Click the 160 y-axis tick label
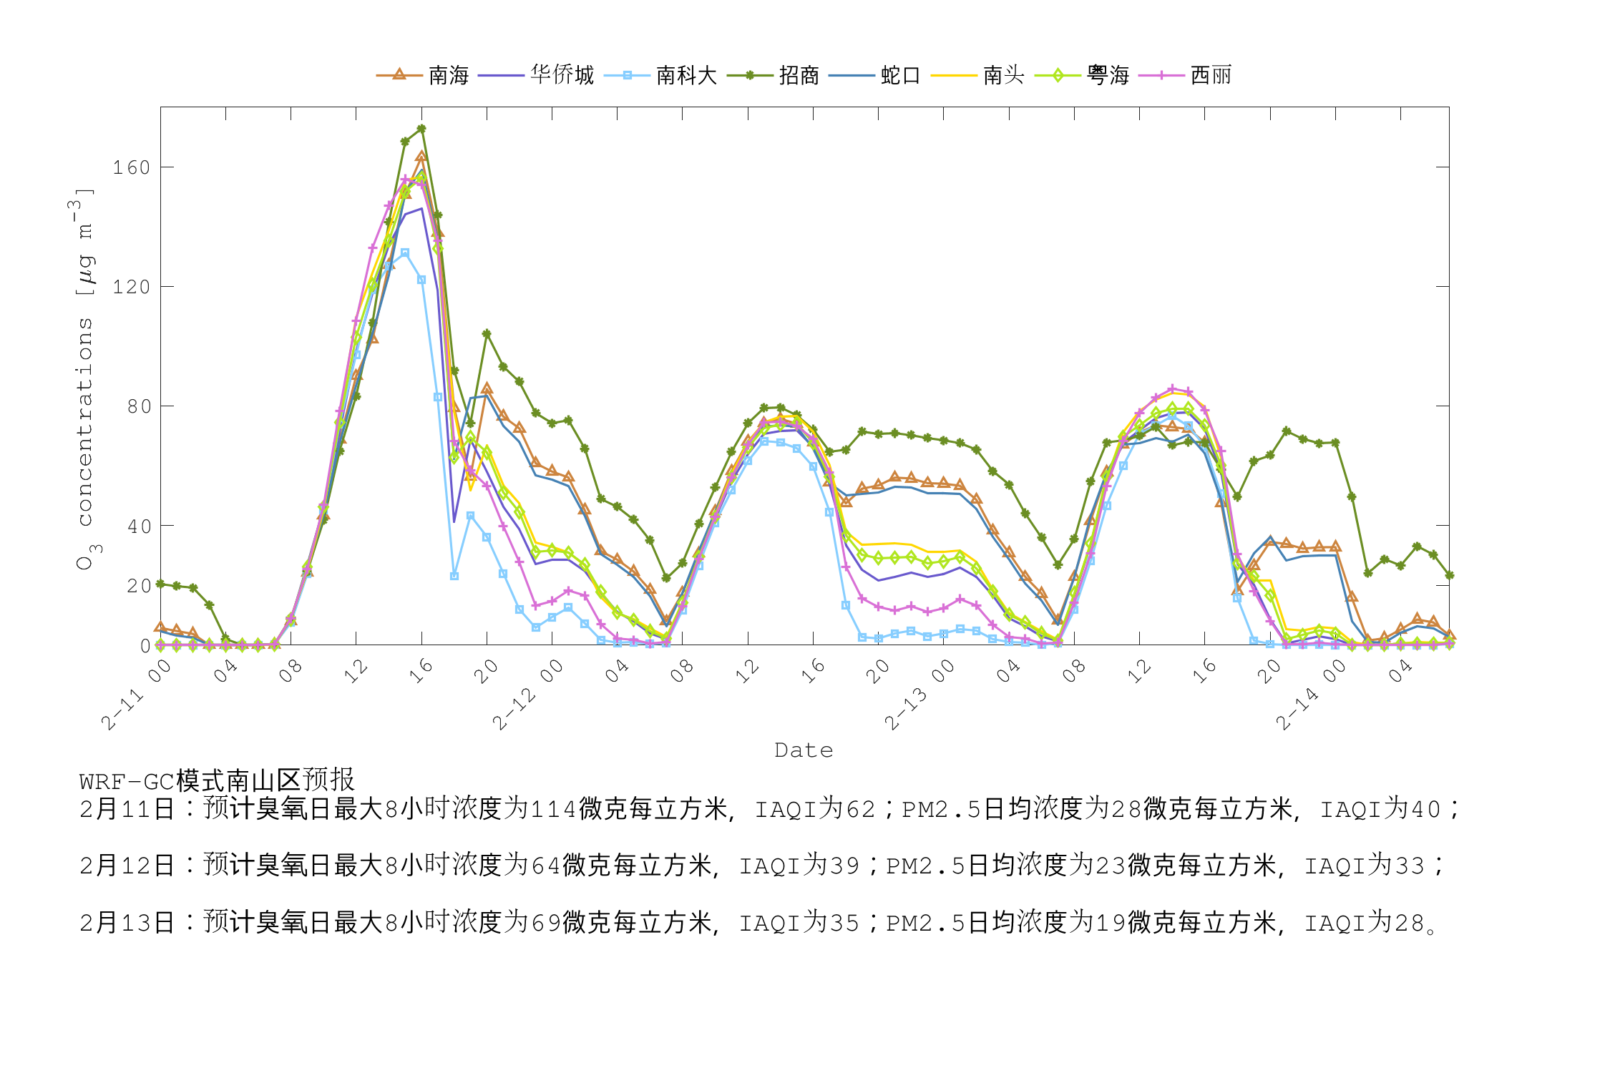Screen dimensions: 1610x1073 click(132, 167)
